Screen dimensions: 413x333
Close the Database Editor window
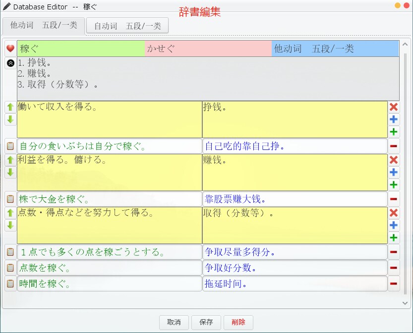(x=407, y=5)
